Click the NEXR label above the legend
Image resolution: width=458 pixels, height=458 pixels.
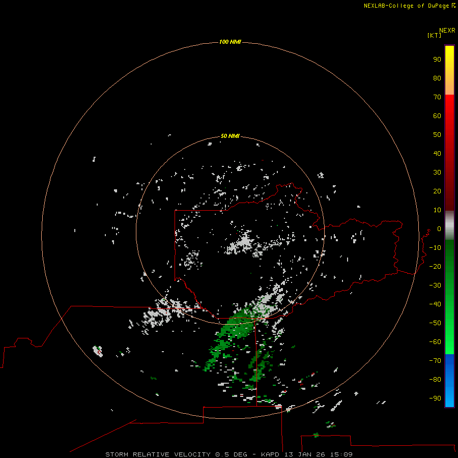[447, 30]
